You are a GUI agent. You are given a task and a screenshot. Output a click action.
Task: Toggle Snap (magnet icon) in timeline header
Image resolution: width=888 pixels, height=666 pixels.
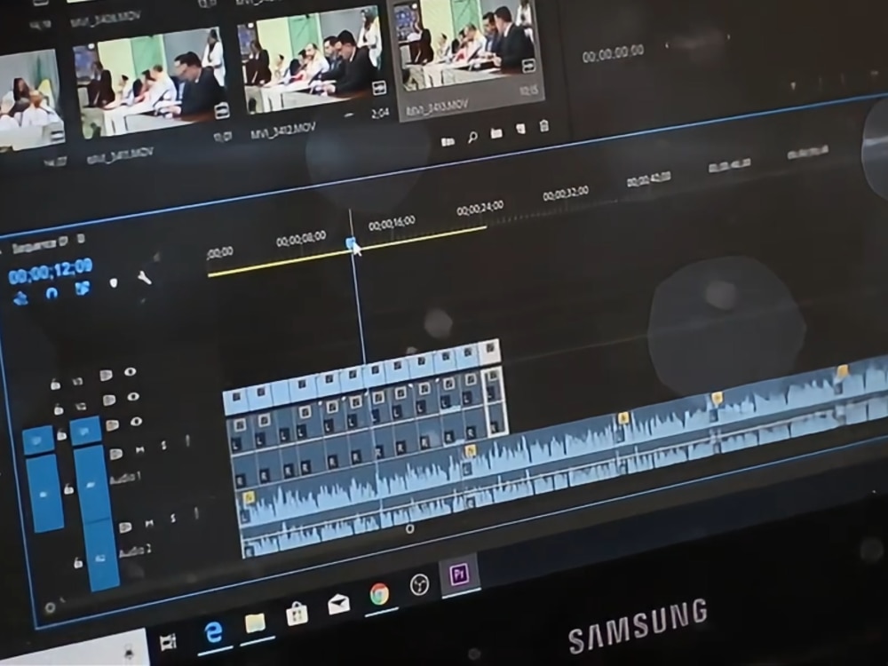click(x=52, y=293)
